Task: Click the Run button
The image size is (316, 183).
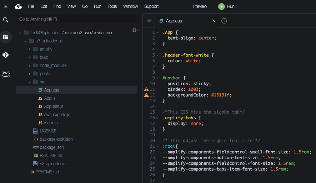Action: tap(227, 6)
